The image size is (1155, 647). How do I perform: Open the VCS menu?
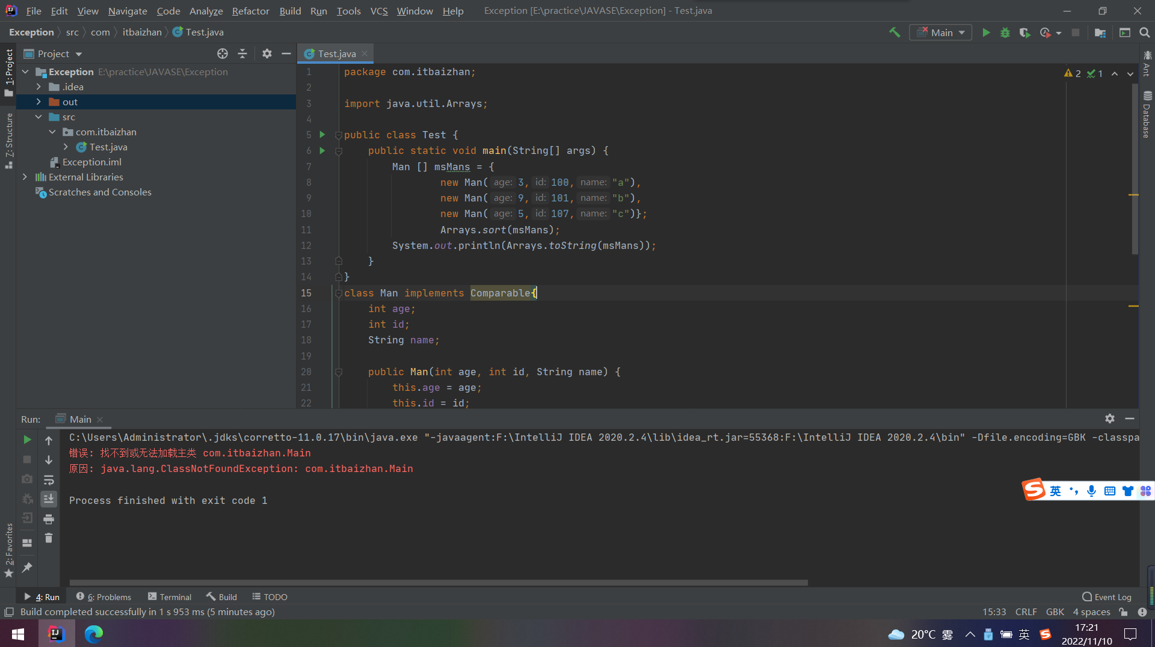[379, 11]
